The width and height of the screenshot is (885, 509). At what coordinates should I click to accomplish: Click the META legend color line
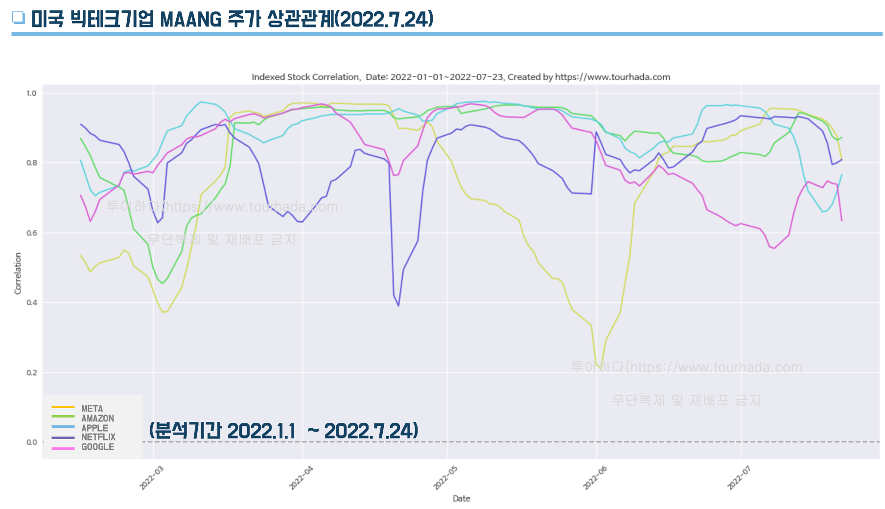(x=63, y=407)
